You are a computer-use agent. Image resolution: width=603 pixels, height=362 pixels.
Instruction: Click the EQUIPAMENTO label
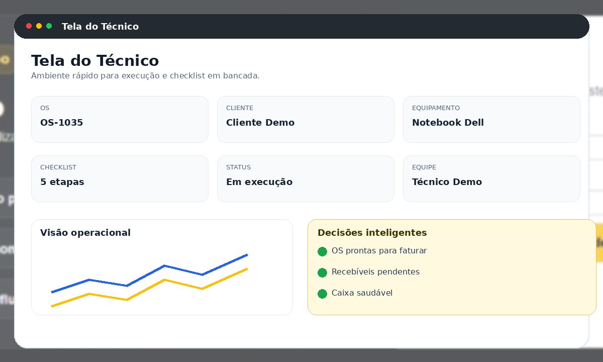click(436, 108)
